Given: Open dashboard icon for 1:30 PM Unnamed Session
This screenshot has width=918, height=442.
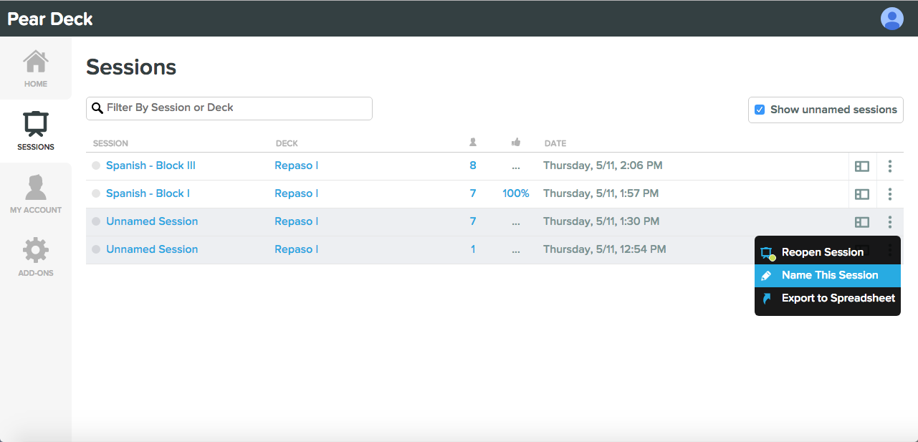Looking at the screenshot, I should pos(862,222).
